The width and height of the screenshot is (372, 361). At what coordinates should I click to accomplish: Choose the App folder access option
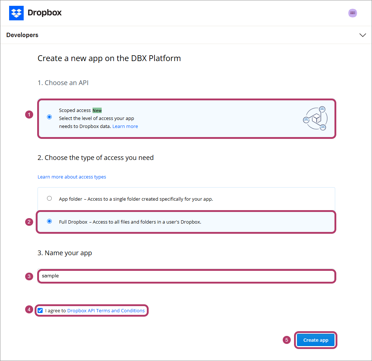pyautogui.click(x=50, y=198)
